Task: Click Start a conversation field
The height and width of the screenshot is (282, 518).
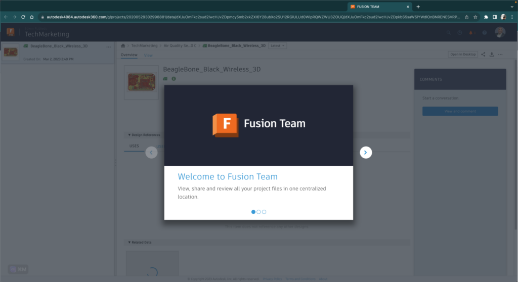Action: coord(441,98)
